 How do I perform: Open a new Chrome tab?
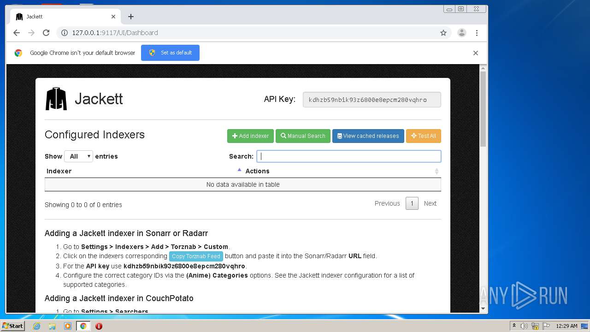[x=131, y=17]
